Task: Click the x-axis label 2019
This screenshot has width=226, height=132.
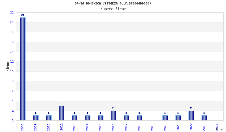Action: (152, 127)
